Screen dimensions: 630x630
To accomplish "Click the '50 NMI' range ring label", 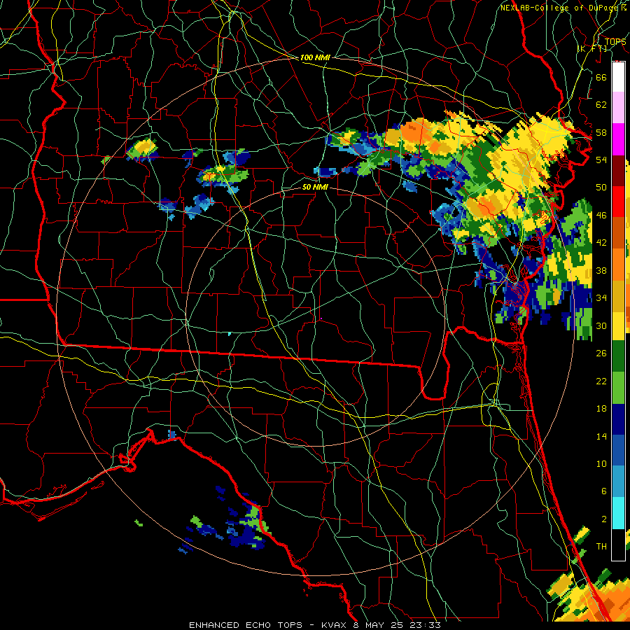I will (x=315, y=187).
